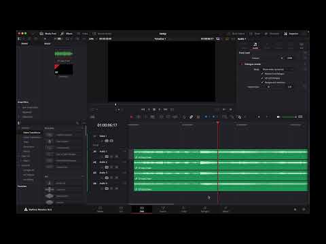Click the Custom Zoom magnifier icon
Screen dimensions: 326x244
click(x=239, y=117)
